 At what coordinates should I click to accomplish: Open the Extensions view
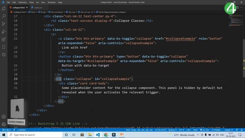[x=3, y=39]
